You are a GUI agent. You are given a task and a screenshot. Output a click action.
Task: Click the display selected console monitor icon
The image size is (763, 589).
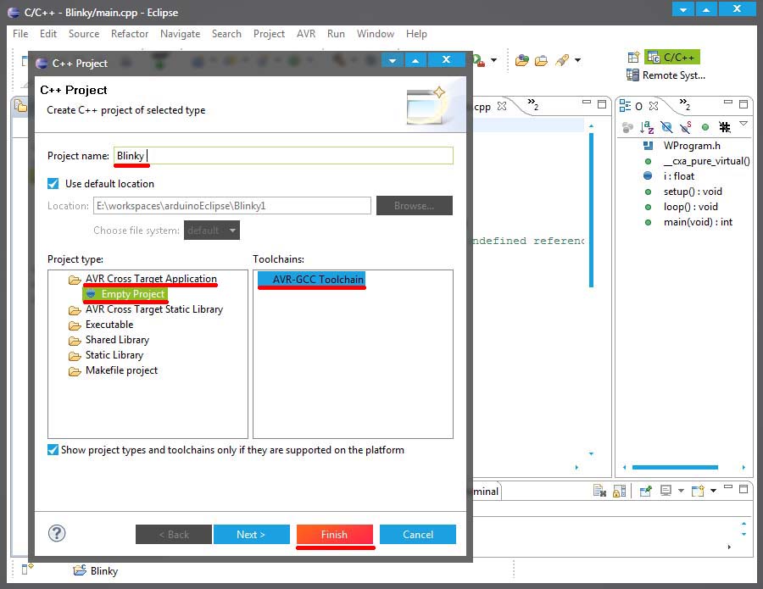coord(666,491)
